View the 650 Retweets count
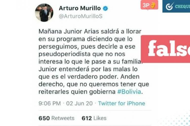Image resolution: width=190 pixels, height=126 pixels. point(56,118)
